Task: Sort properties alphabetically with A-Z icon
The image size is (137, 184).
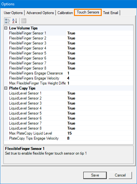Action: pos(15,21)
